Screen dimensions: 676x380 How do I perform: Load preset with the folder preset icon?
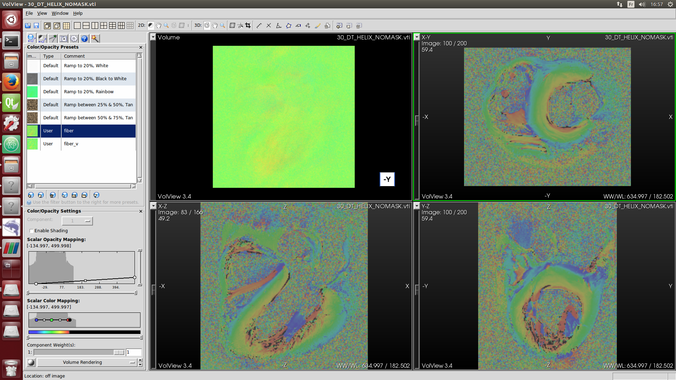coord(84,195)
